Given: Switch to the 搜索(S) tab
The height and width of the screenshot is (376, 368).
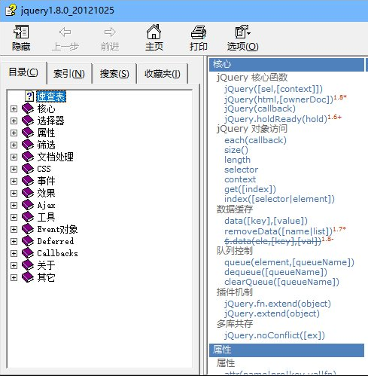Looking at the screenshot, I should point(114,74).
